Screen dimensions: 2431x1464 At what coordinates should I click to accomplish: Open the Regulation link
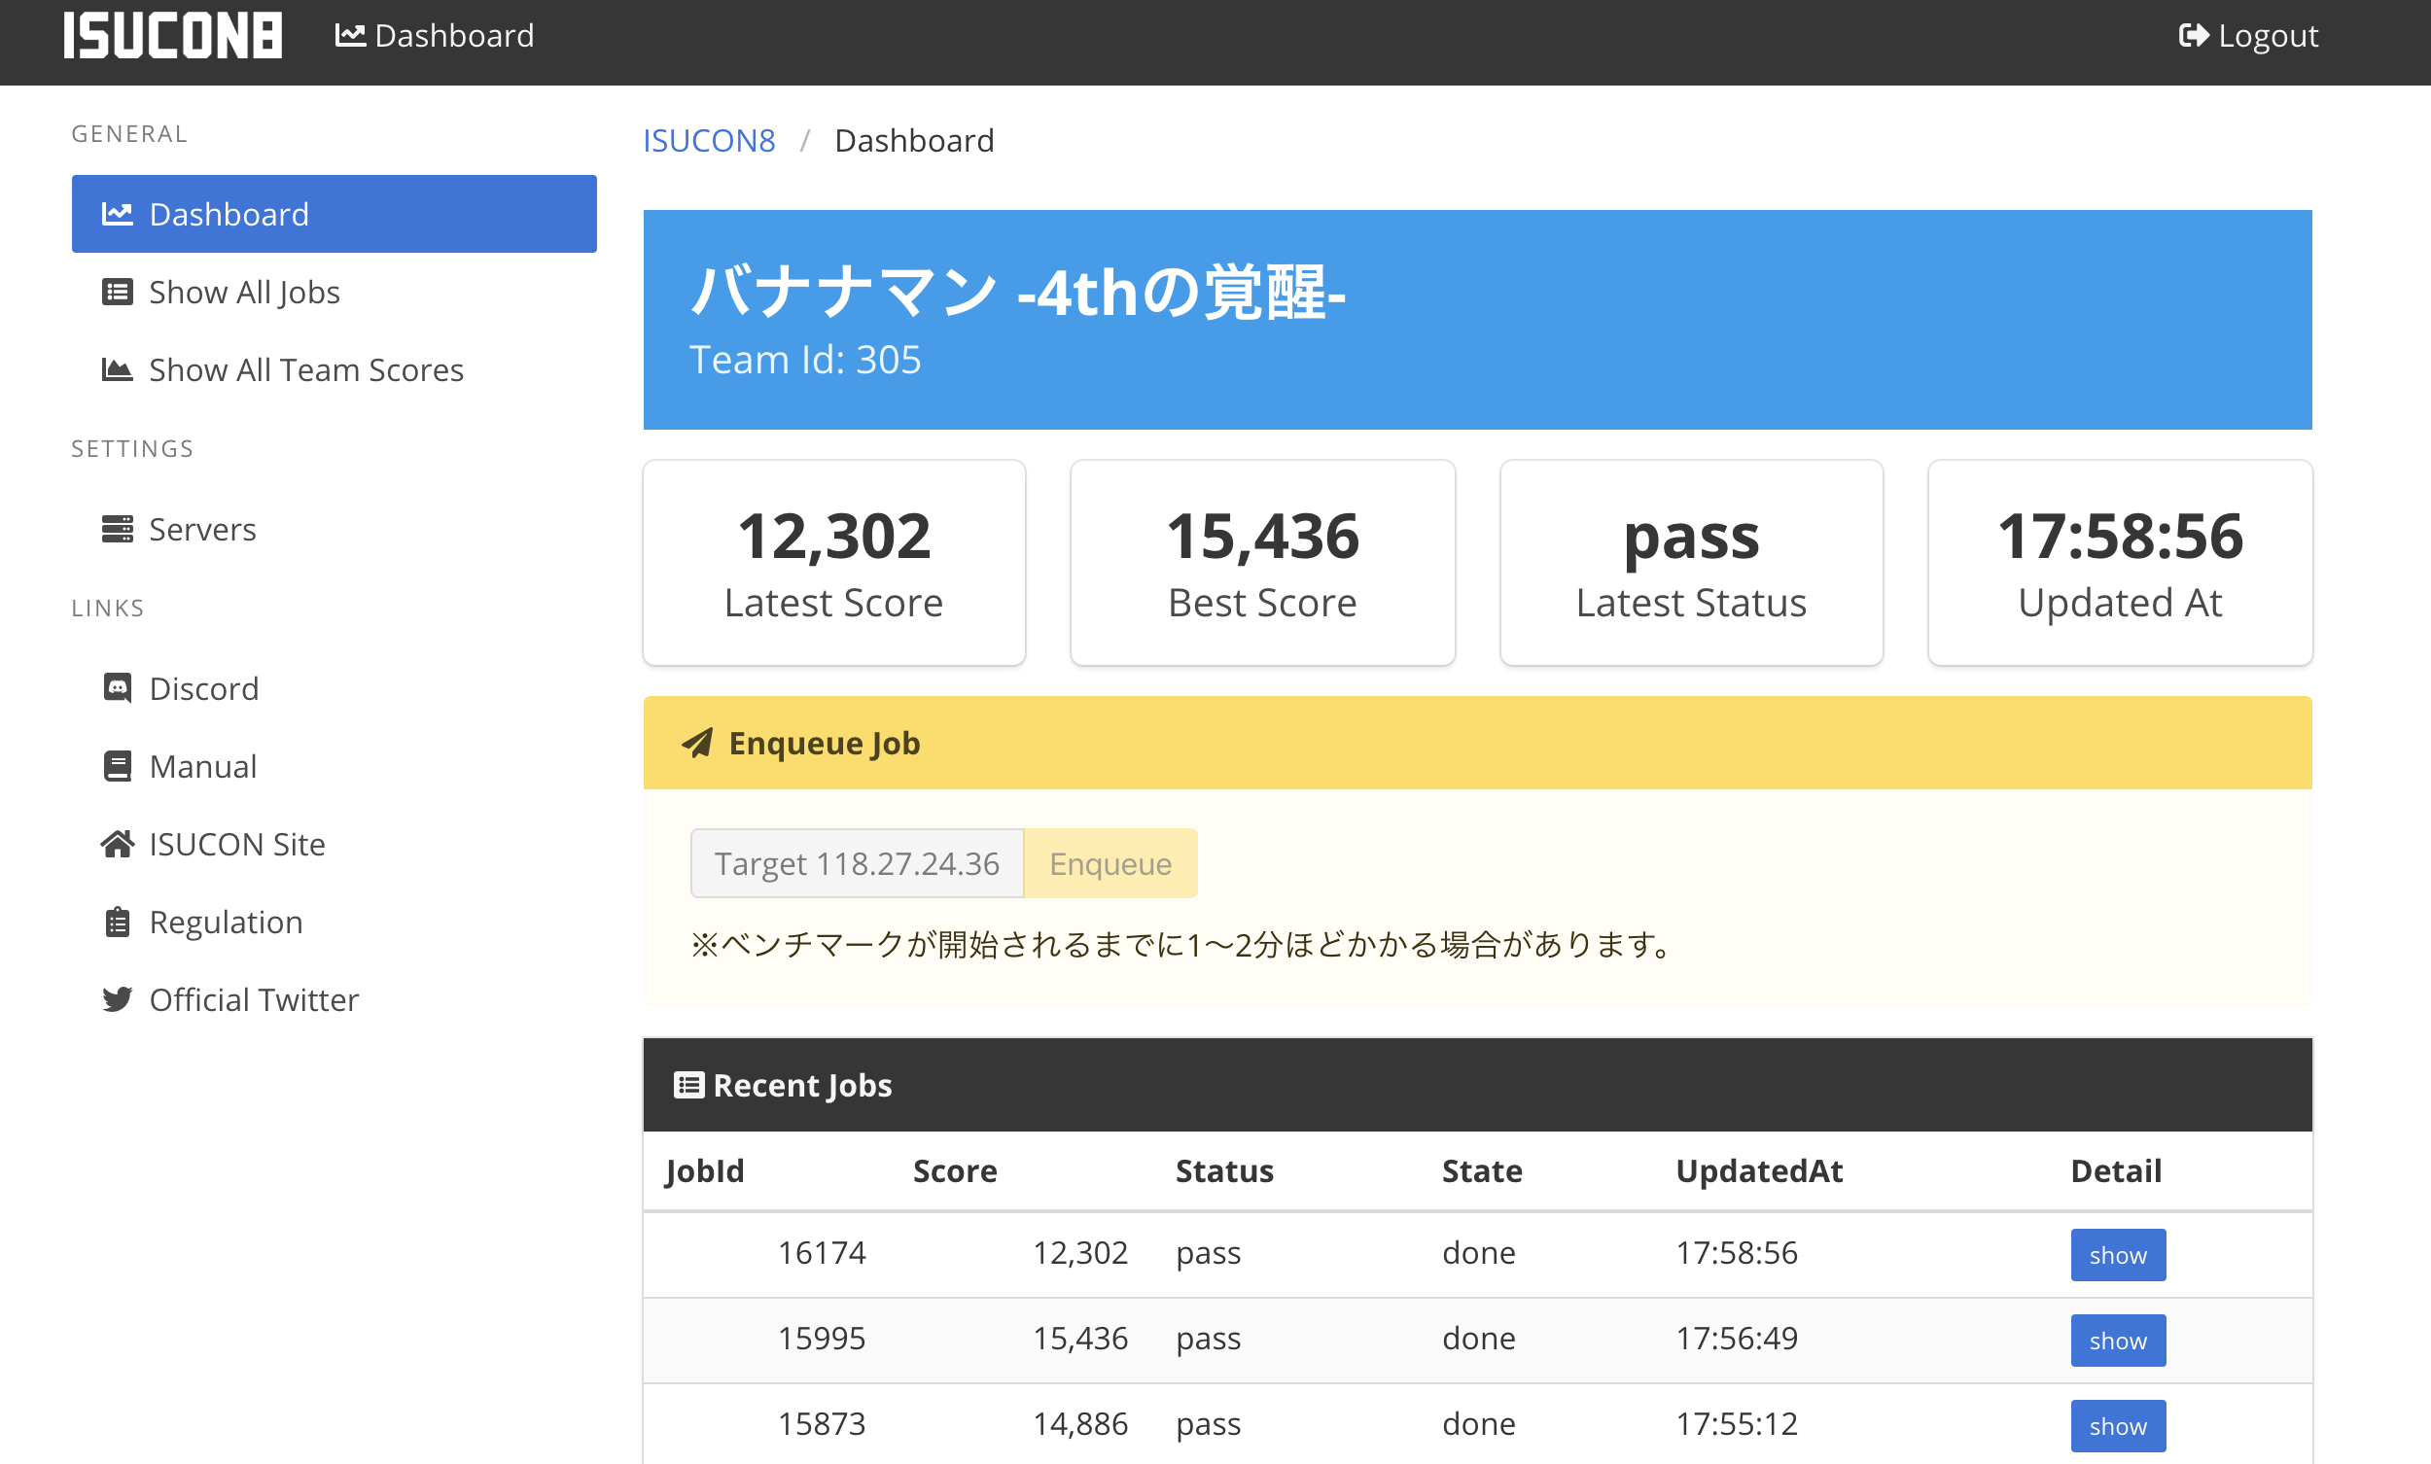pos(335,923)
